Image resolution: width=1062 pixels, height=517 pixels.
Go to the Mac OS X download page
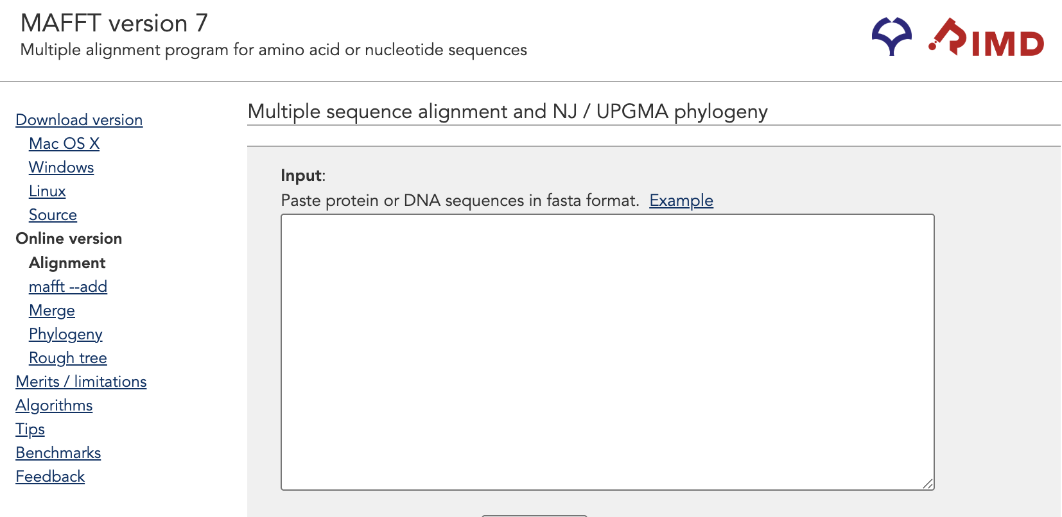click(x=64, y=144)
